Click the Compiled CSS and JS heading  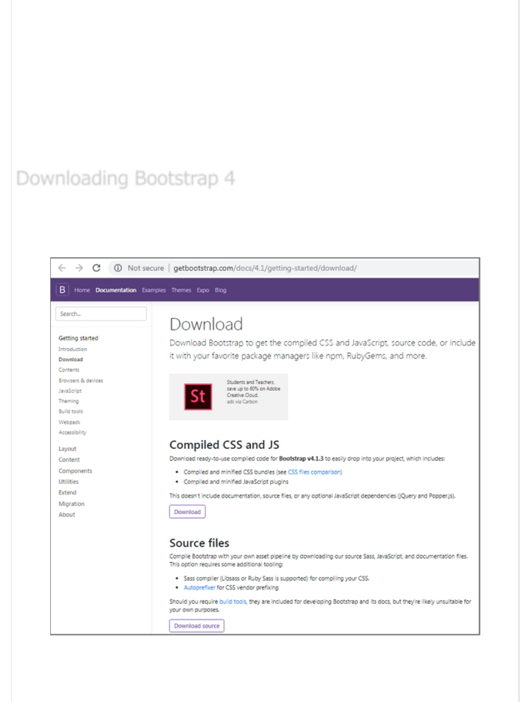coord(224,445)
